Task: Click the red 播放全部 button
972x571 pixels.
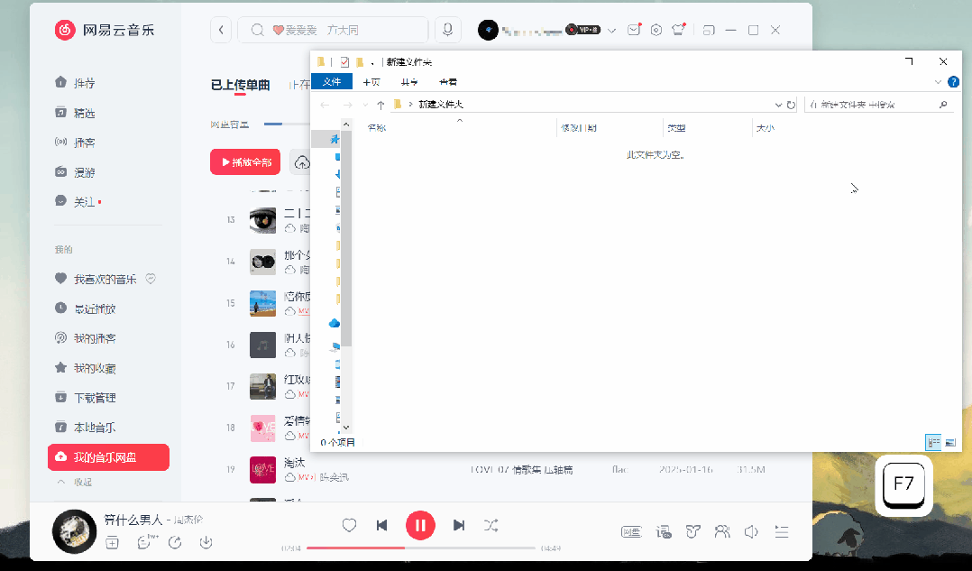Action: tap(244, 161)
